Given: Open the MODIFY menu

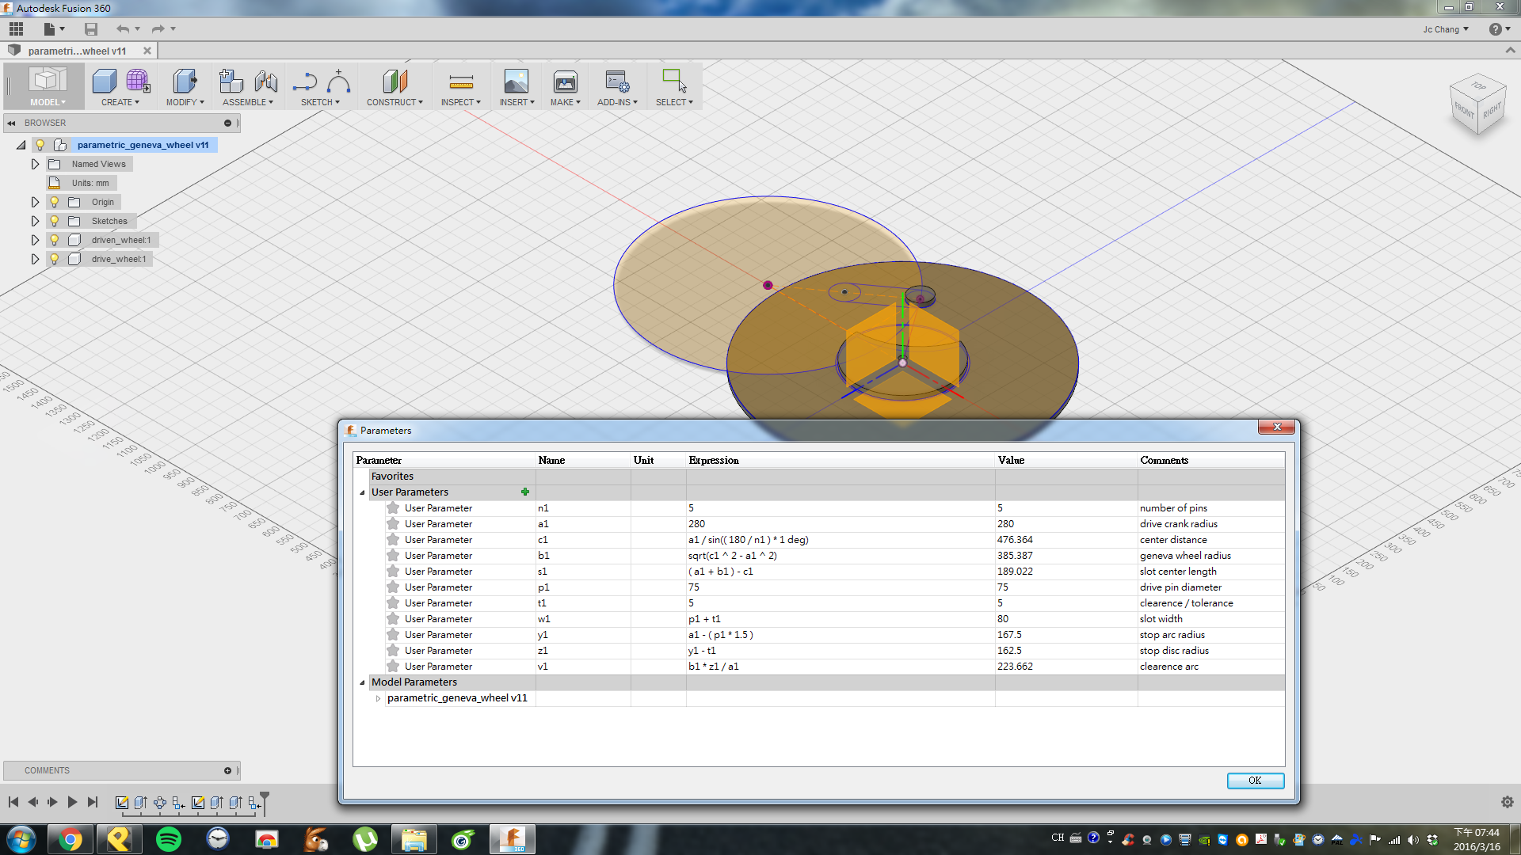Looking at the screenshot, I should (185, 102).
